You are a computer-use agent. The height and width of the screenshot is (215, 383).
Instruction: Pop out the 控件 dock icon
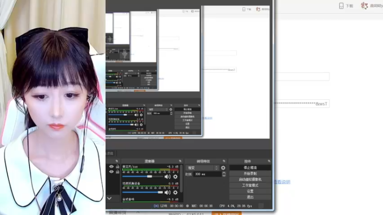click(x=269, y=161)
